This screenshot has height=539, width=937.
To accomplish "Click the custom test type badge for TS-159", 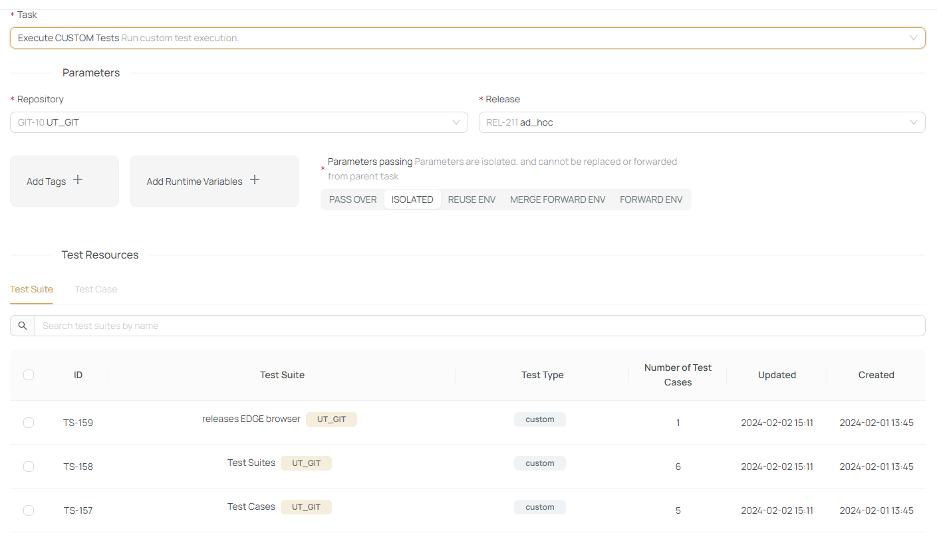I will (539, 419).
